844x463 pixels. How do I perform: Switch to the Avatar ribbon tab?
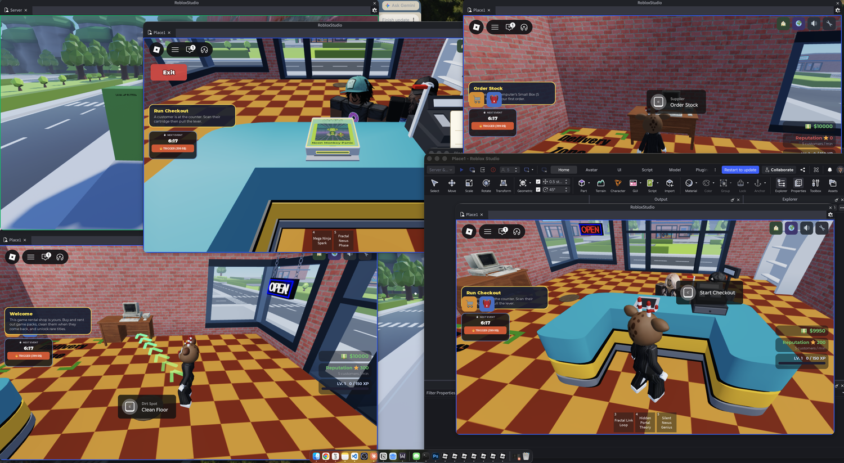pyautogui.click(x=591, y=170)
